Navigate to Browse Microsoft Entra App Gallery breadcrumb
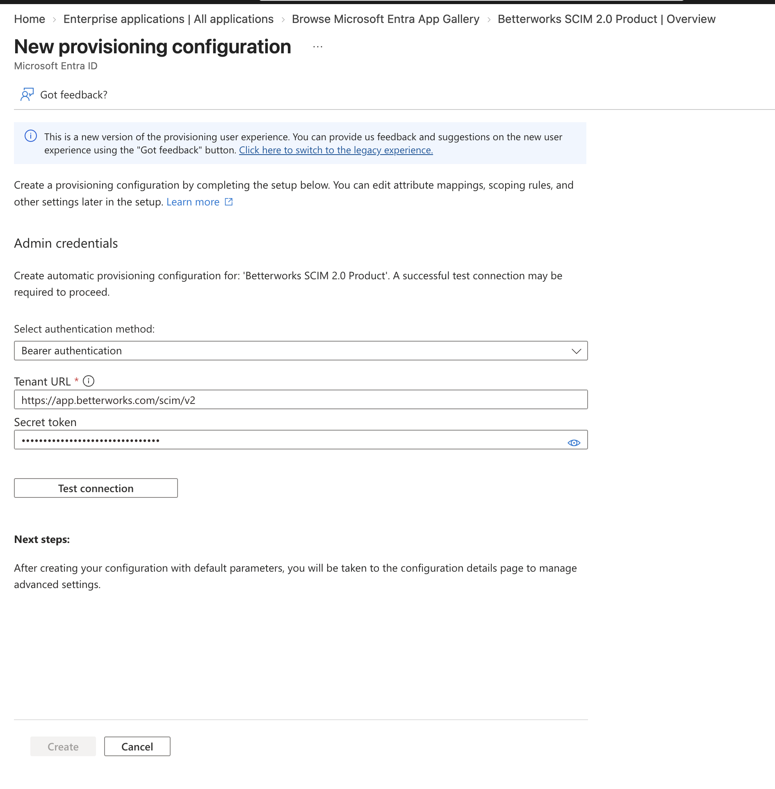This screenshot has height=789, width=775. [x=385, y=19]
